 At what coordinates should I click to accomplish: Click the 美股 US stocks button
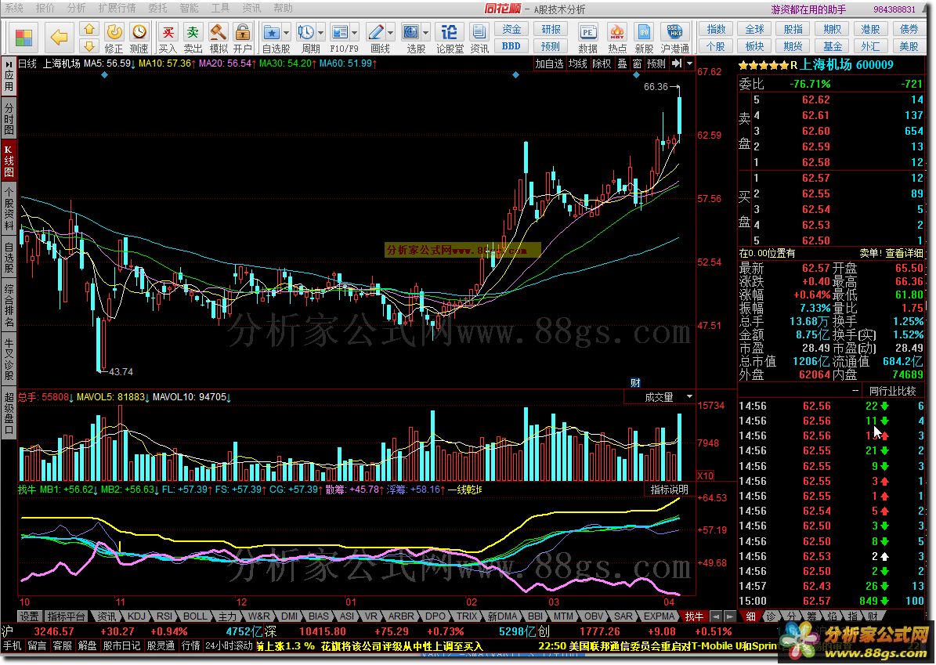909,46
